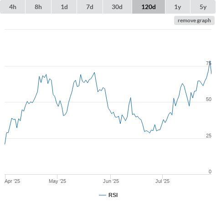Click the 75 value on the y-axis
The image size is (216, 207).
(209, 63)
